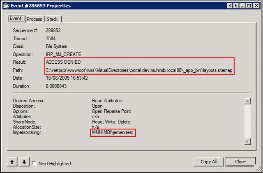This screenshot has height=173, width=263.
Task: Click the details scrollbar down arrow
Action: click(x=247, y=142)
